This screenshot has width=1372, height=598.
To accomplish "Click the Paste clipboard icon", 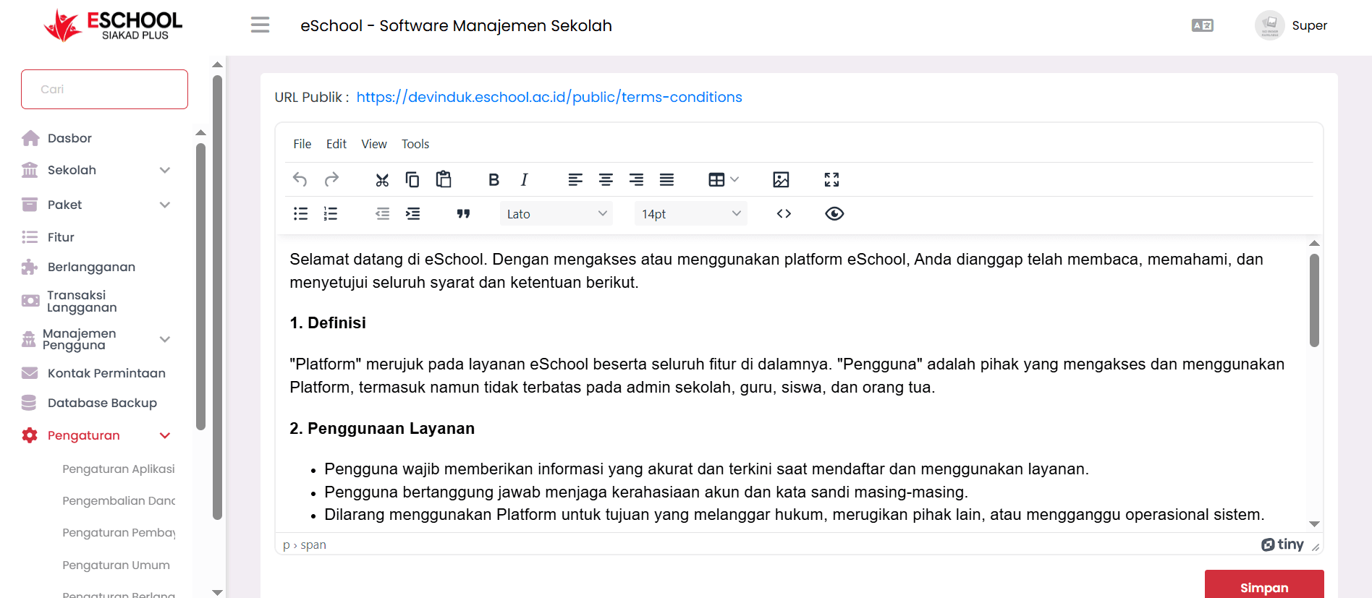I will pos(444,179).
